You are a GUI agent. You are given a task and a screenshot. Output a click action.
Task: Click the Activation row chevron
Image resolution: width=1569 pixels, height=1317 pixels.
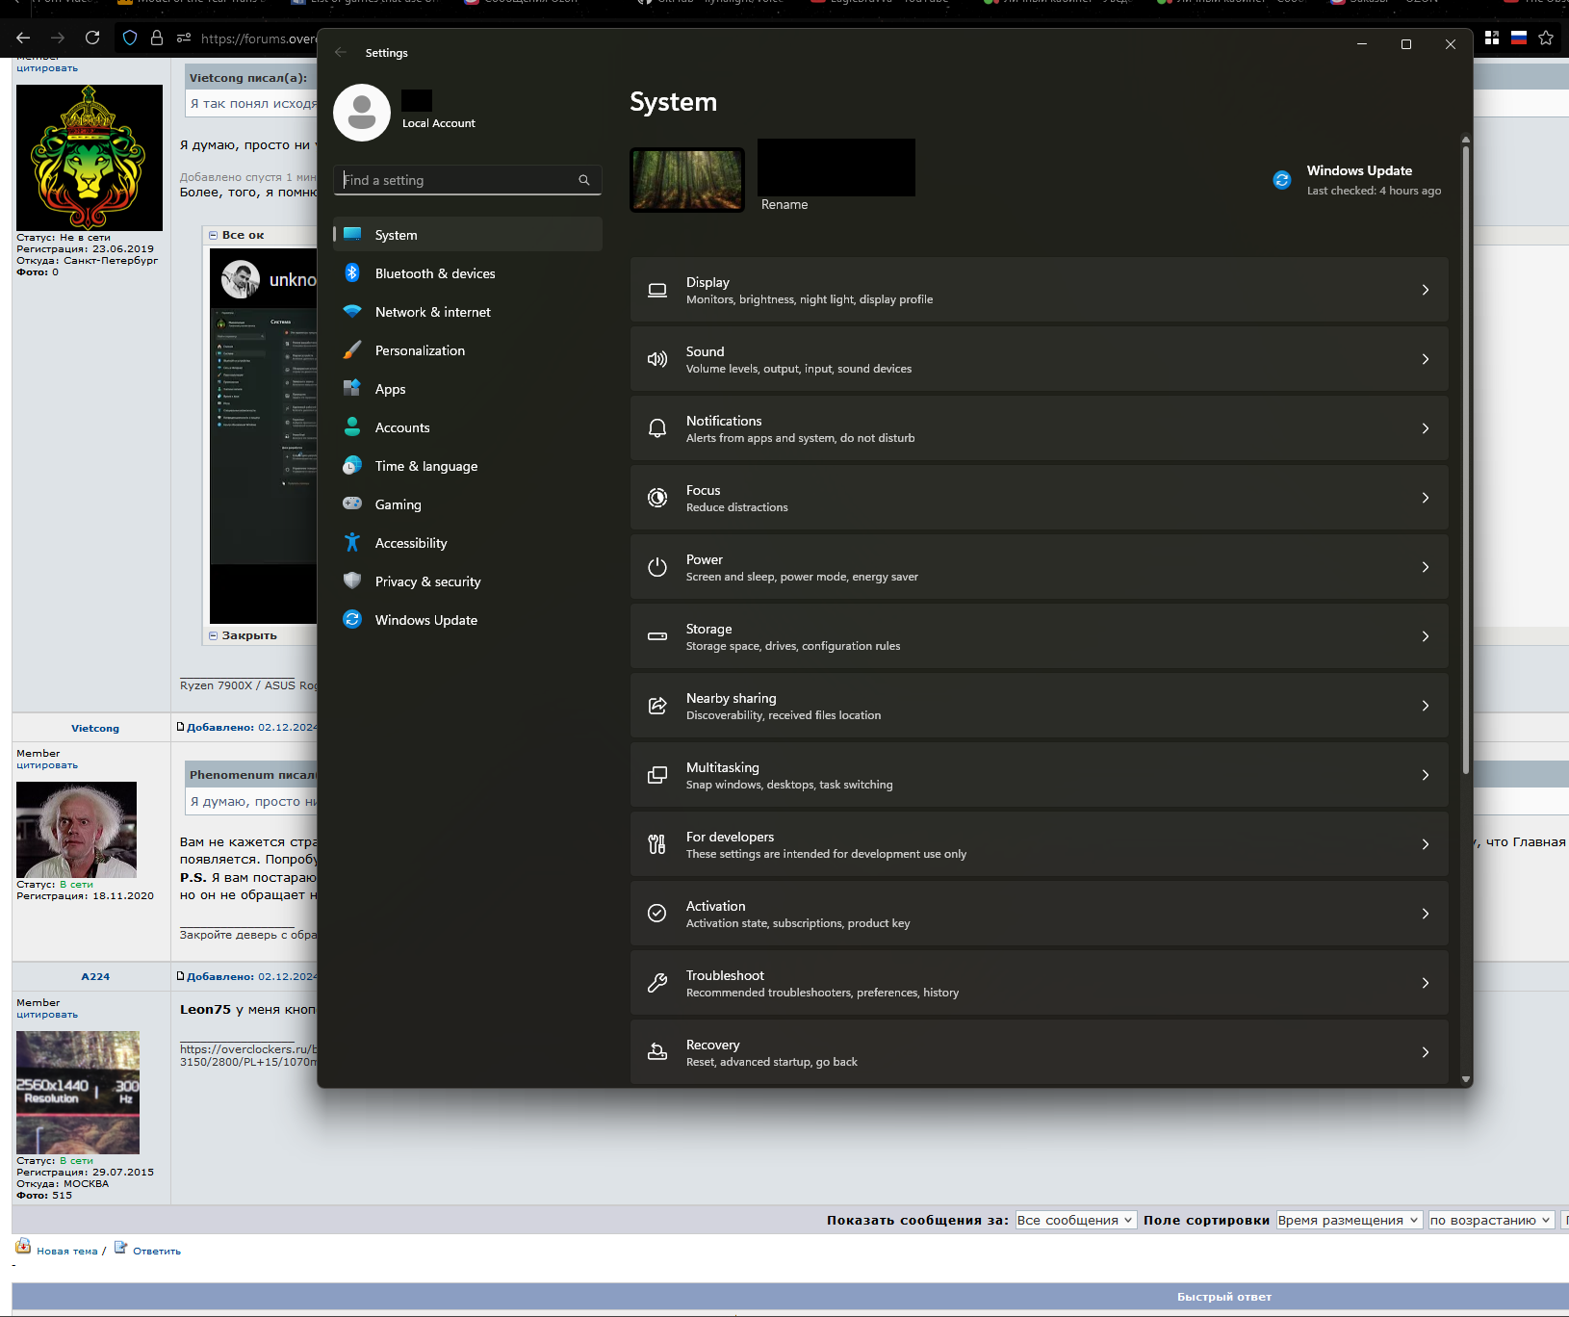[1426, 914]
